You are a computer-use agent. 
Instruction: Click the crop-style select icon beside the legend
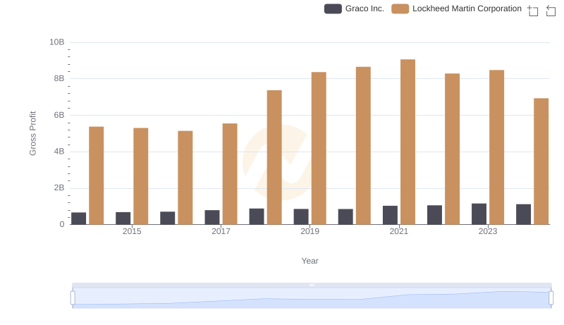coord(533,10)
